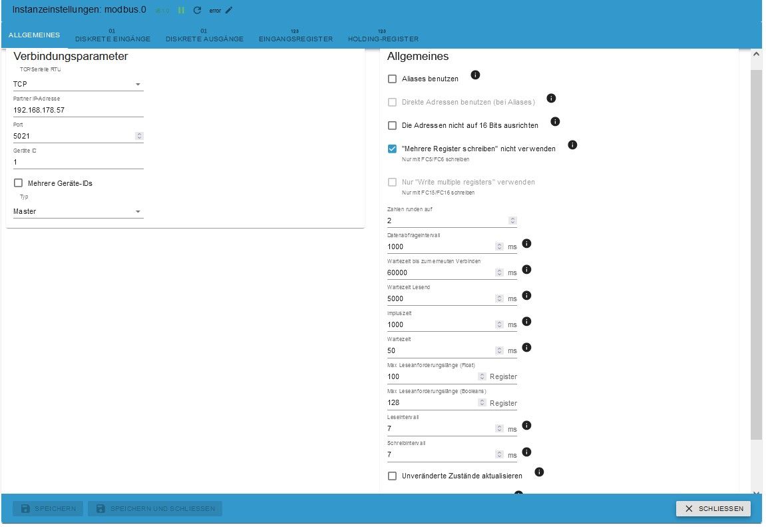Enable Die Adressen nicht auf 16 Bits ausrichten
Viewport: 766px width, 527px height.
392,126
